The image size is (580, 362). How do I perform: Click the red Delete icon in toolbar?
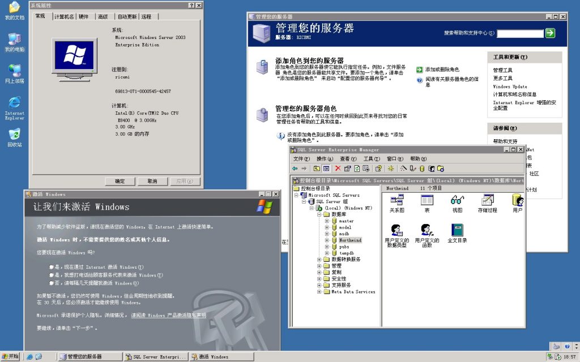pos(338,169)
